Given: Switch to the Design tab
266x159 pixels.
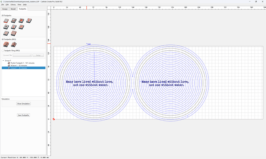Looking at the screenshot, I should (x=5, y=9).
